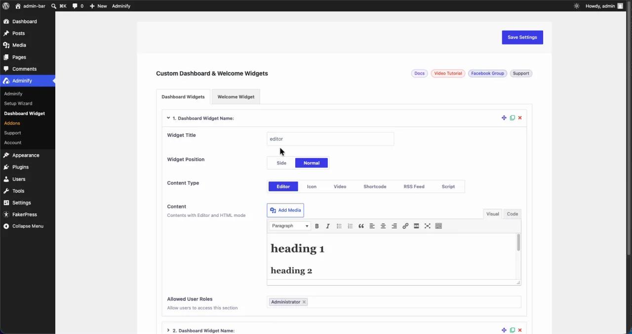This screenshot has height=334, width=632.
Task: Set widget position to Side
Action: coord(281,163)
